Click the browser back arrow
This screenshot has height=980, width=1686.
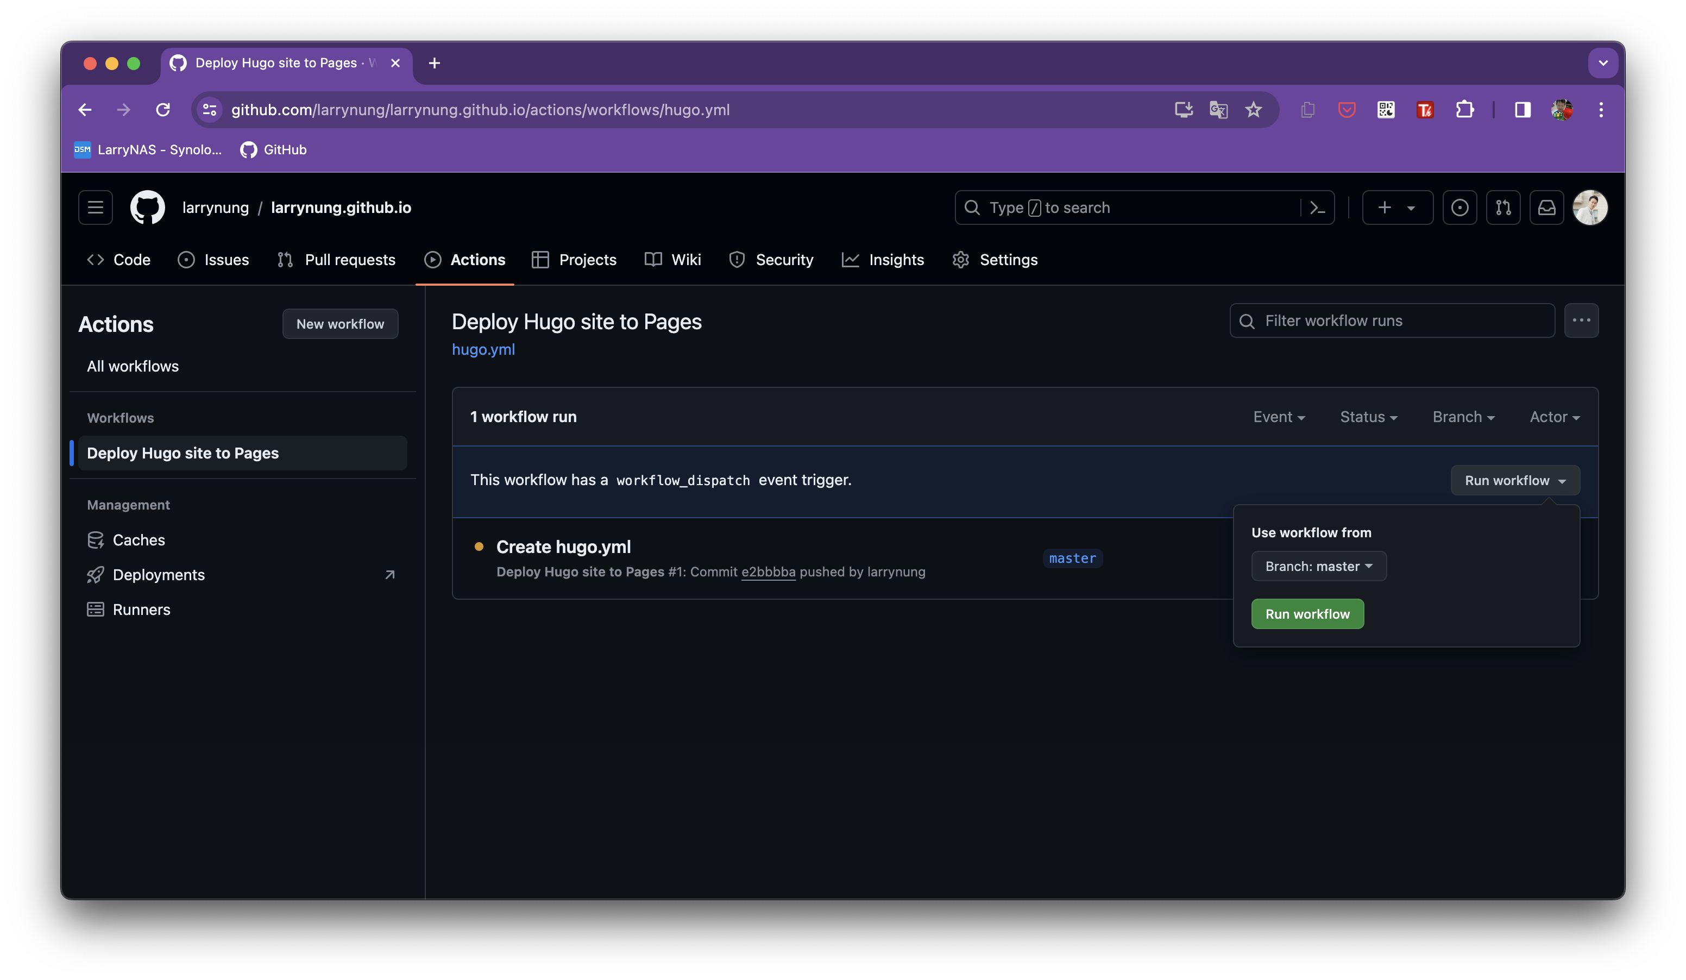click(85, 110)
